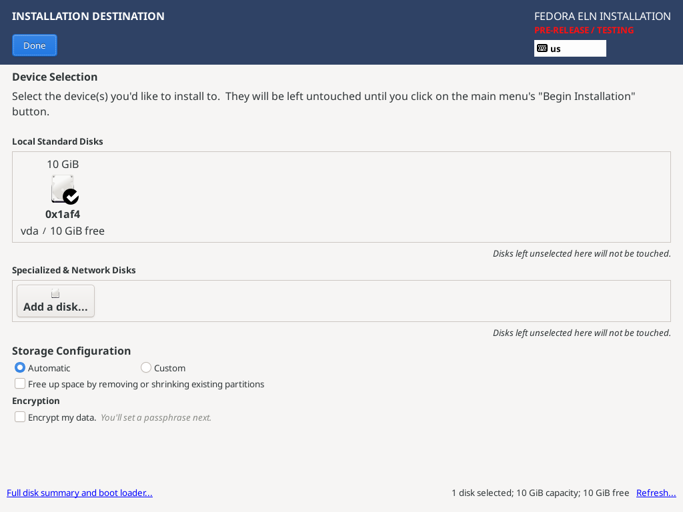Click the small disk icon in Add a disk
The width and height of the screenshot is (683, 512).
(x=55, y=293)
